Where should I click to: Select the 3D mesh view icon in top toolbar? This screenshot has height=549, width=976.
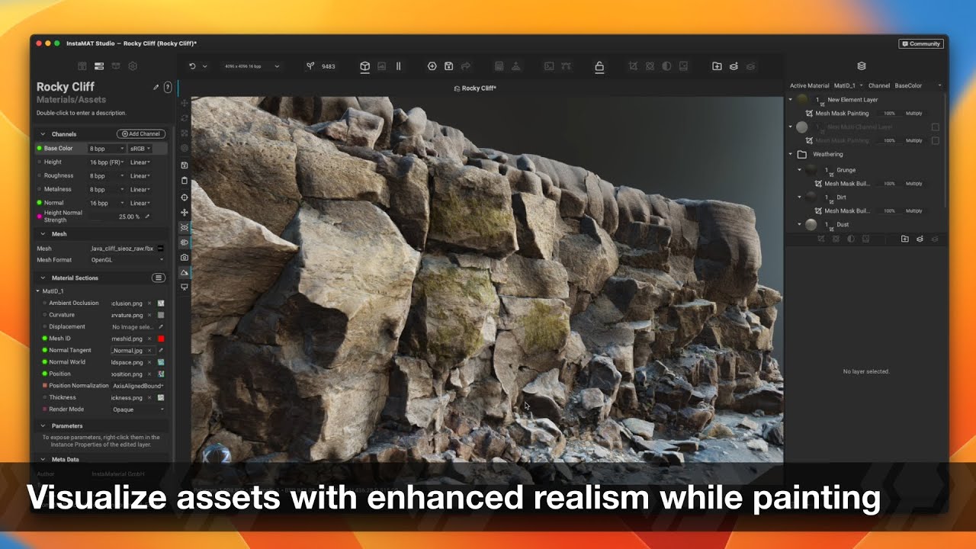(x=365, y=66)
